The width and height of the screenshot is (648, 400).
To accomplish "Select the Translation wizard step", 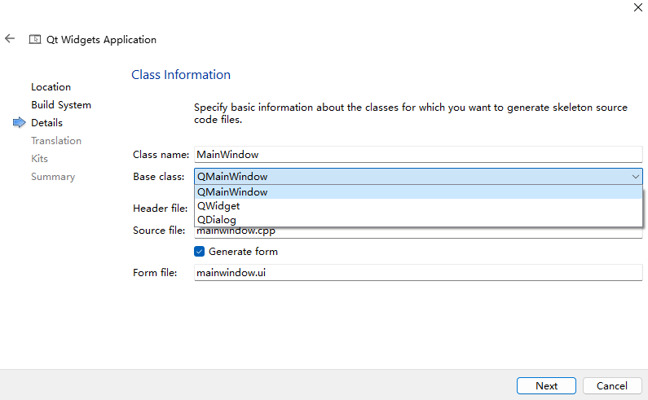I will pyautogui.click(x=56, y=140).
